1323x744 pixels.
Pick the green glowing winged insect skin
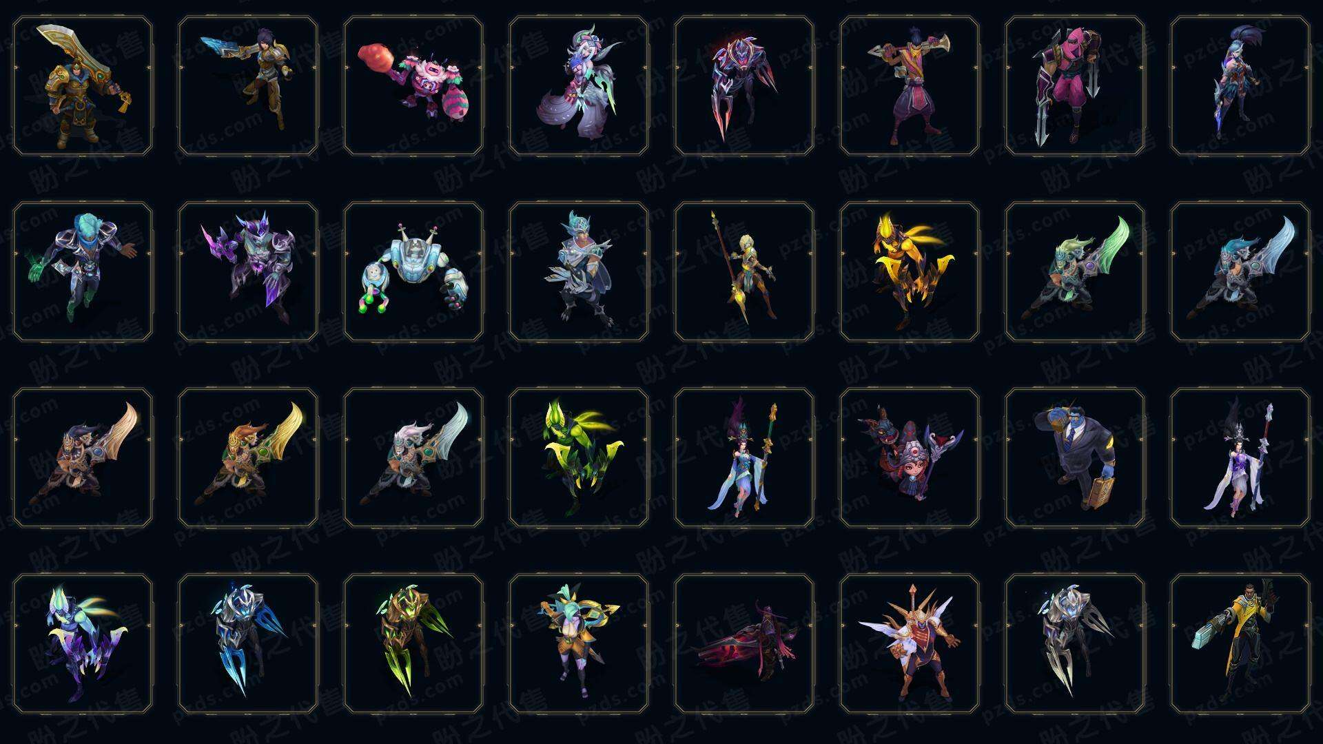(x=579, y=457)
